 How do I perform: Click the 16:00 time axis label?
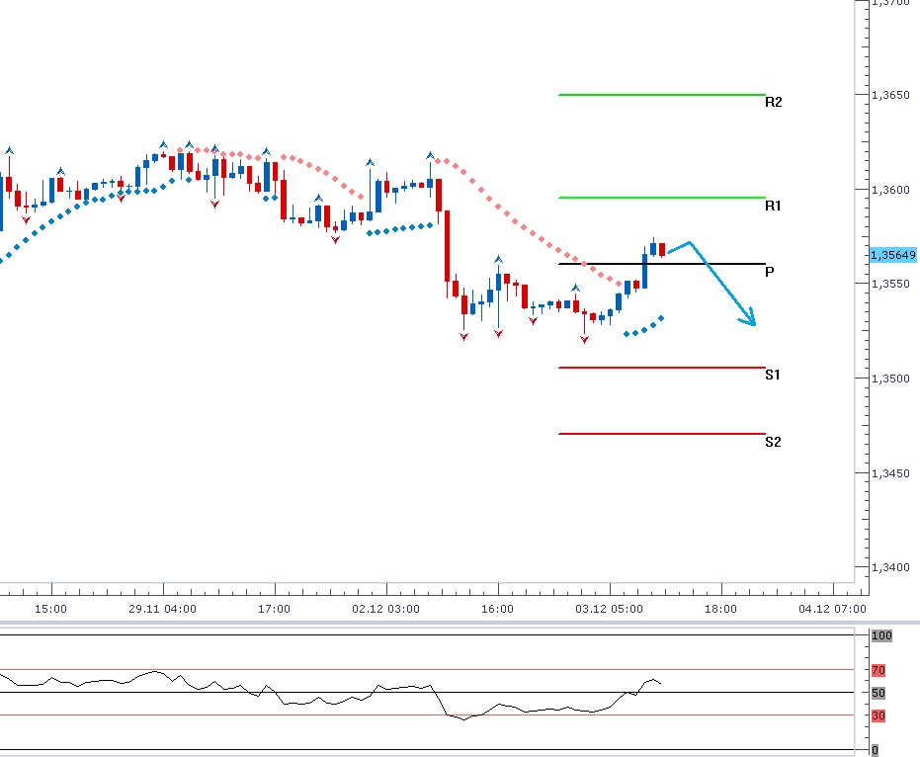pyautogui.click(x=498, y=609)
